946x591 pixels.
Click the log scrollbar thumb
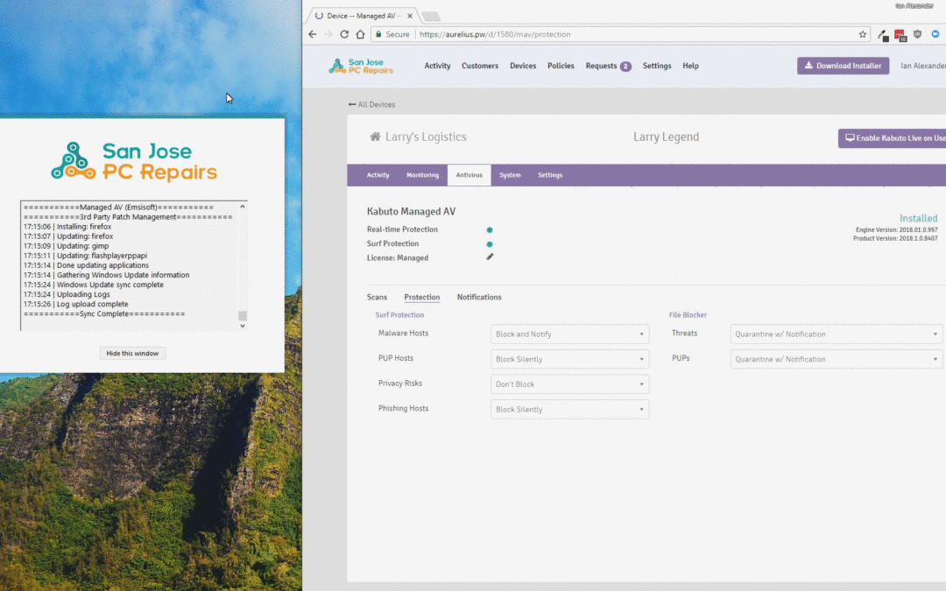tap(243, 316)
